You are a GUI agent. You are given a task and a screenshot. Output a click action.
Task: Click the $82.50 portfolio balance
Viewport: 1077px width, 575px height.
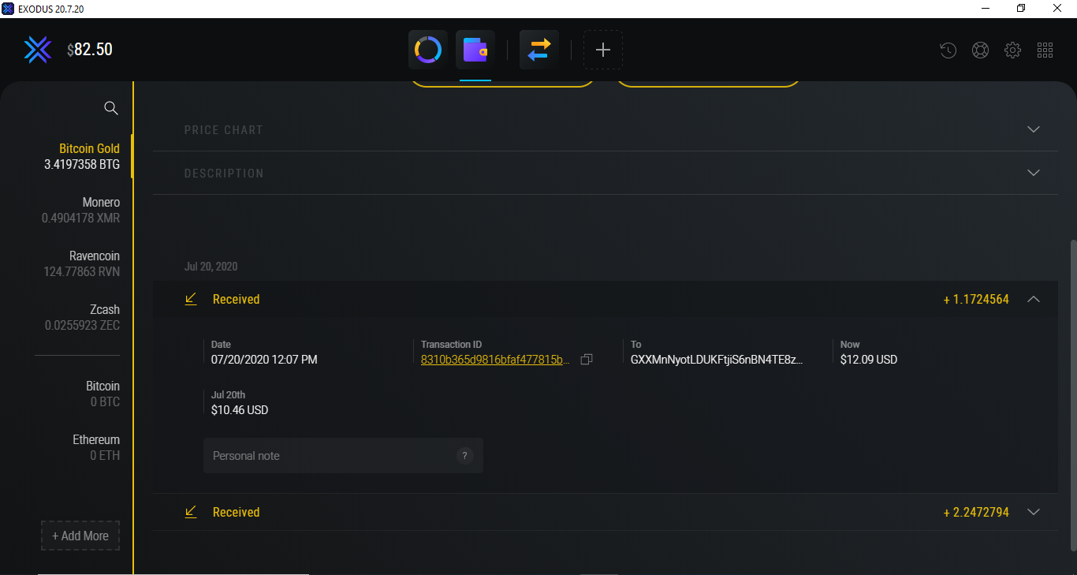pos(90,50)
